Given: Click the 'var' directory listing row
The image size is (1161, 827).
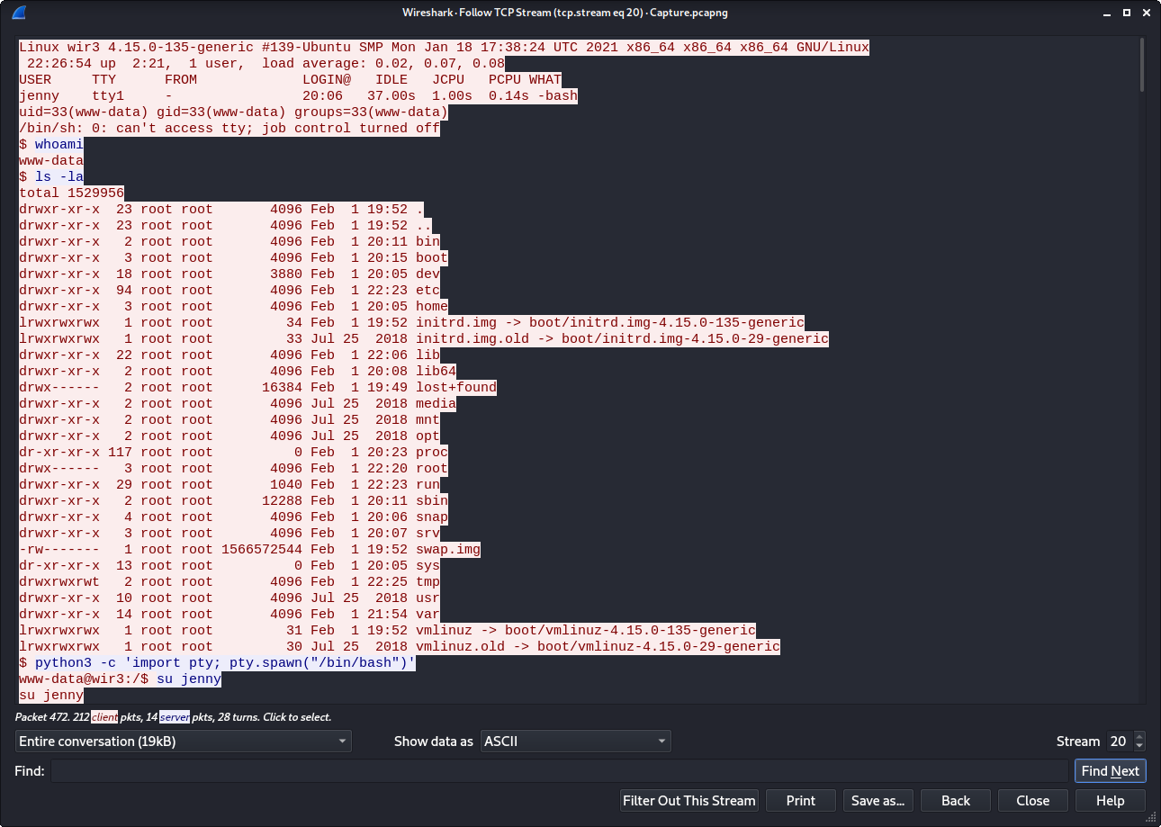Looking at the screenshot, I should [x=229, y=614].
